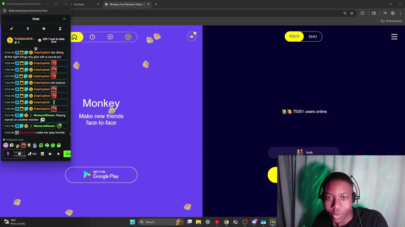Image resolution: width=405 pixels, height=227 pixels.
Task: Click the bubbles icon beside the infinity symbol
Action: point(30,154)
